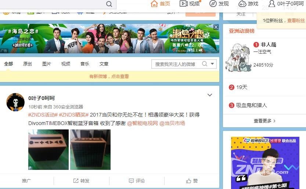Open the 非人哉 ranking entry
Viewport: 306px width, 189px height.
click(x=268, y=45)
